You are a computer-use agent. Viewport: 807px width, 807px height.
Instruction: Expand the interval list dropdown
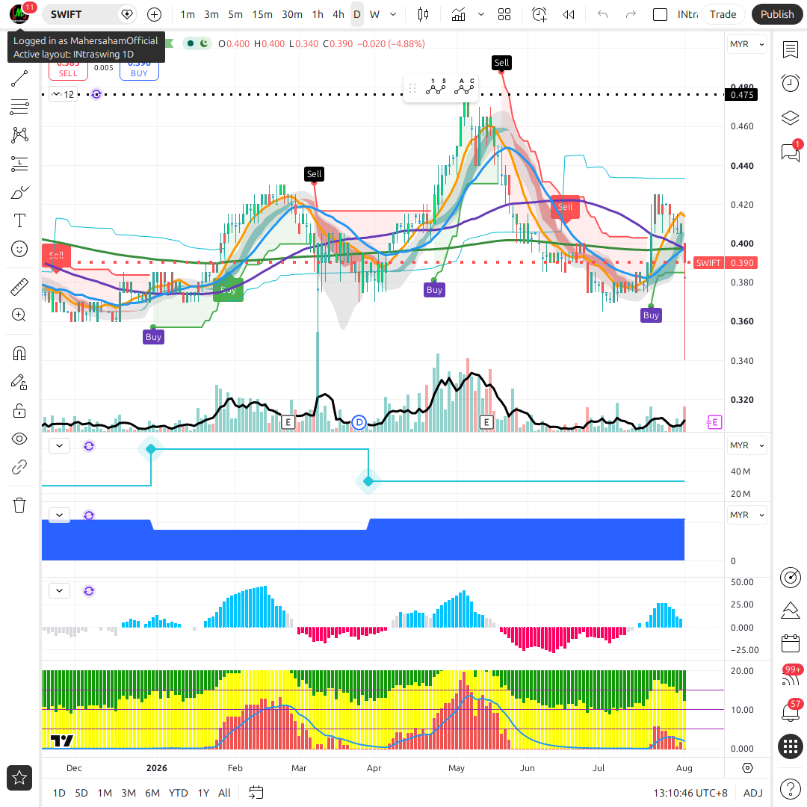click(393, 14)
